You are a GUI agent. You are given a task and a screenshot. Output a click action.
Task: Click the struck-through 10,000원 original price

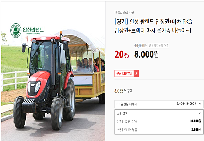[x=141, y=46]
